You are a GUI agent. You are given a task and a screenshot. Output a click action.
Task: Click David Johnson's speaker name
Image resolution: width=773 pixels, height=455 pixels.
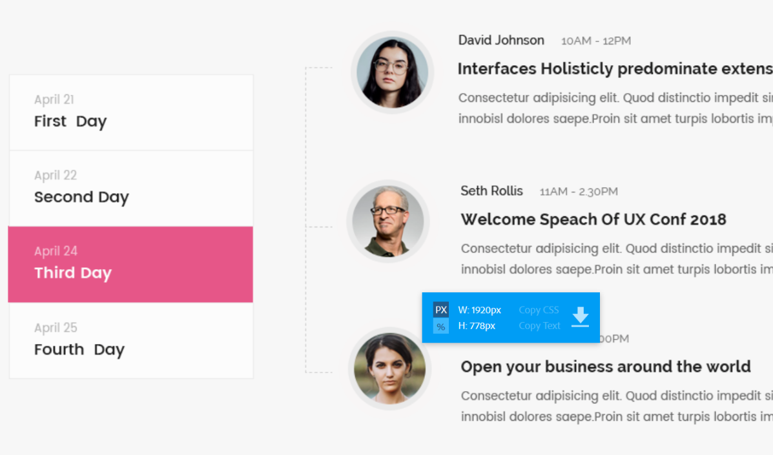click(x=501, y=40)
